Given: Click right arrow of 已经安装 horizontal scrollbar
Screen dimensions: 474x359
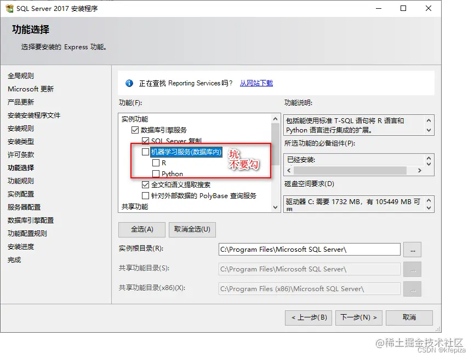Looking at the screenshot, I should click(x=420, y=171).
